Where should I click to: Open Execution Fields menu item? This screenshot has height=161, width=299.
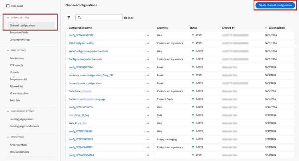tap(19, 33)
